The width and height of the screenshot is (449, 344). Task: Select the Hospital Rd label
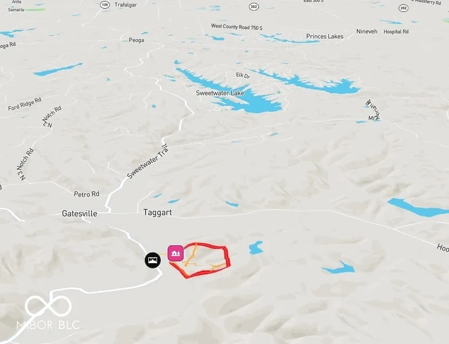(396, 31)
